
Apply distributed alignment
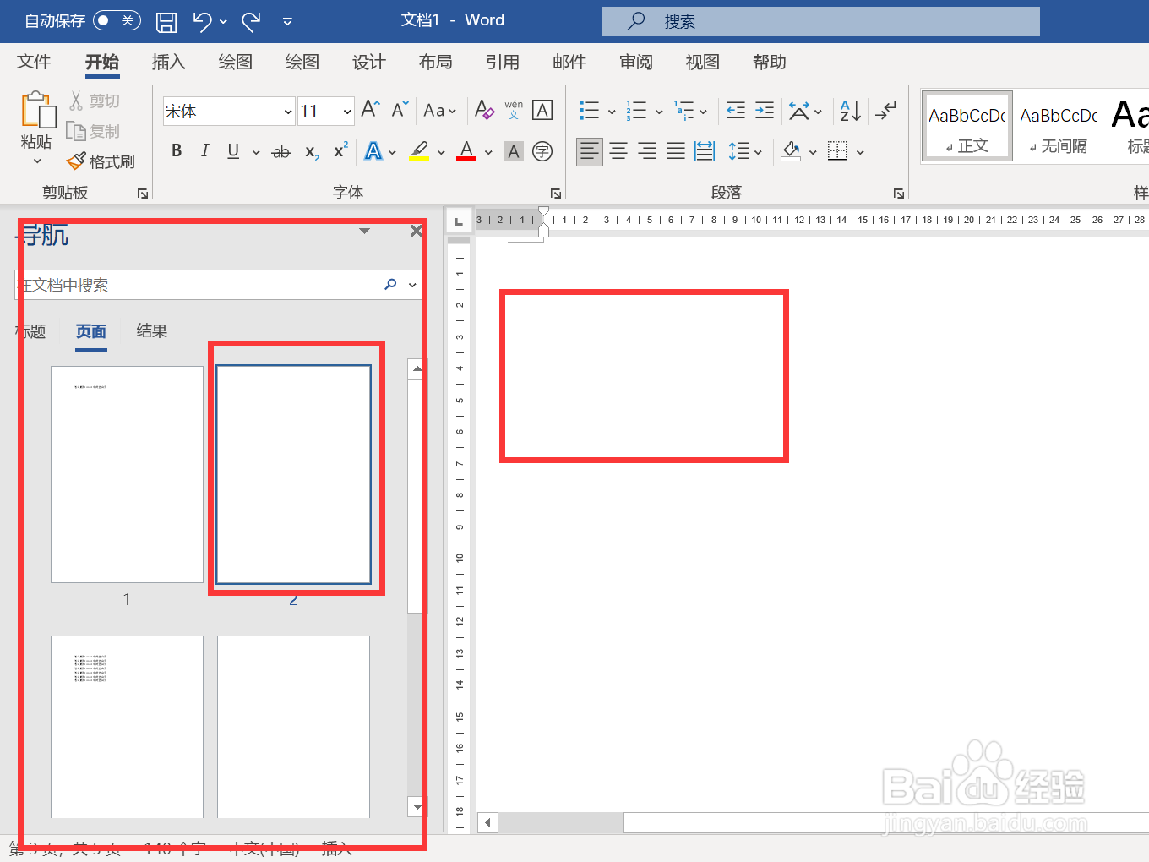[x=705, y=151]
